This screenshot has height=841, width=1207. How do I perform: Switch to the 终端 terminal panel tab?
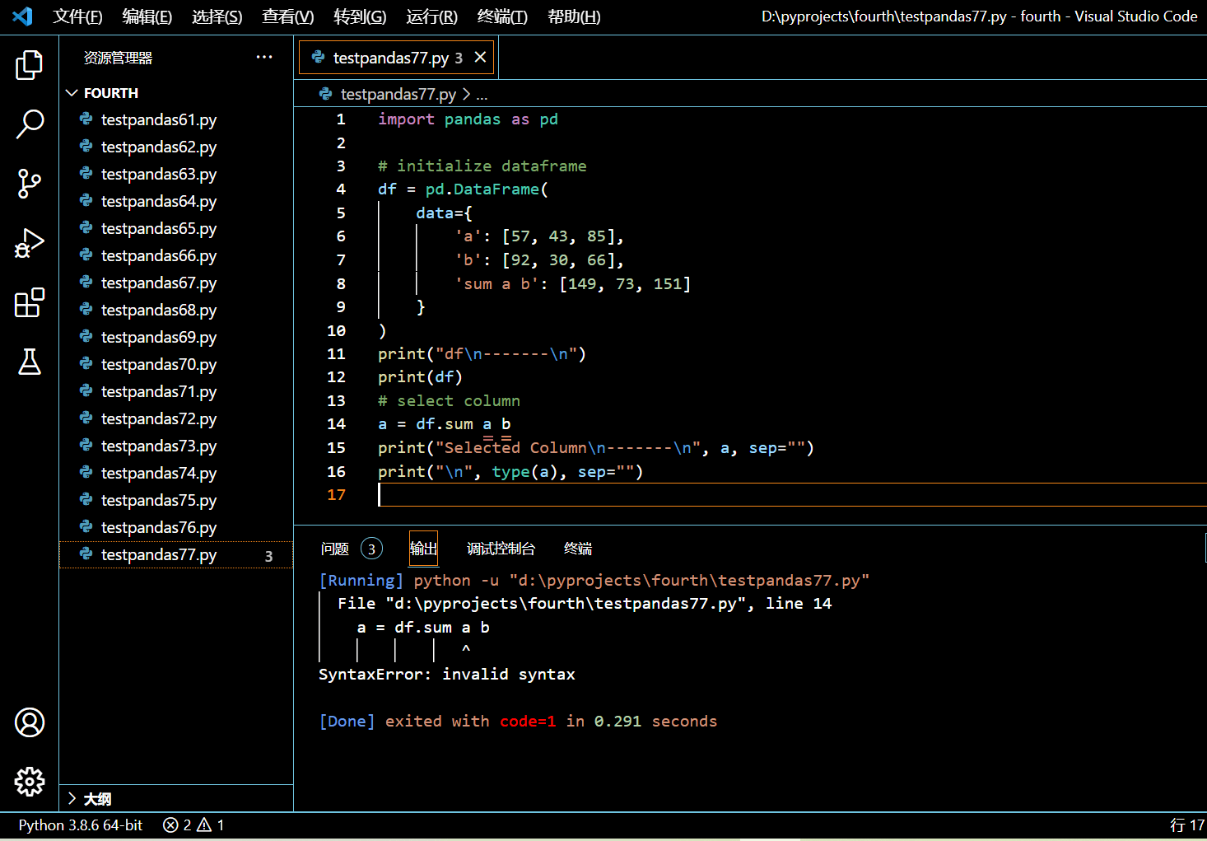click(578, 549)
